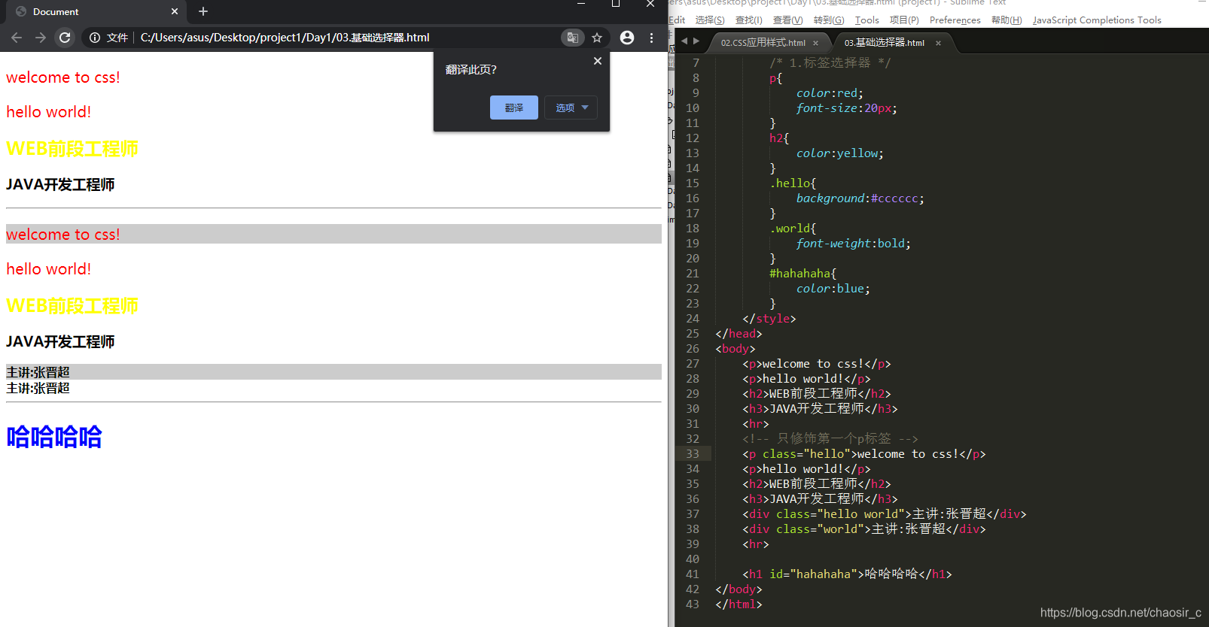Bookmark this page with star icon
Viewport: 1209px width, 627px height.
click(x=597, y=38)
